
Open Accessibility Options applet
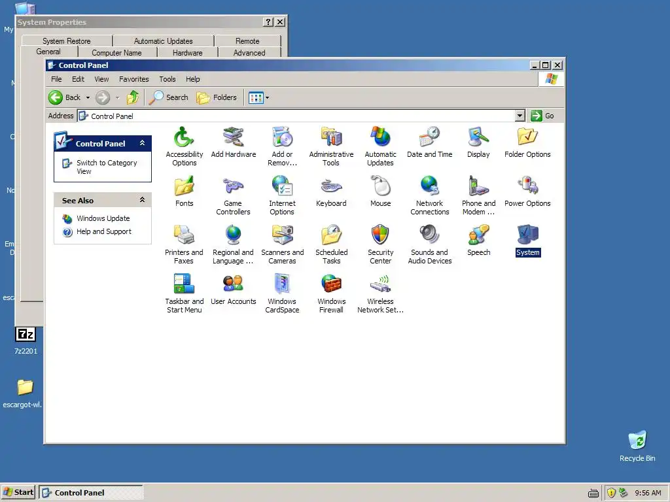pos(184,146)
